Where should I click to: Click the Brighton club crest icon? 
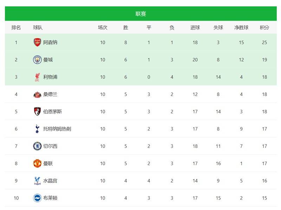[x=37, y=198]
